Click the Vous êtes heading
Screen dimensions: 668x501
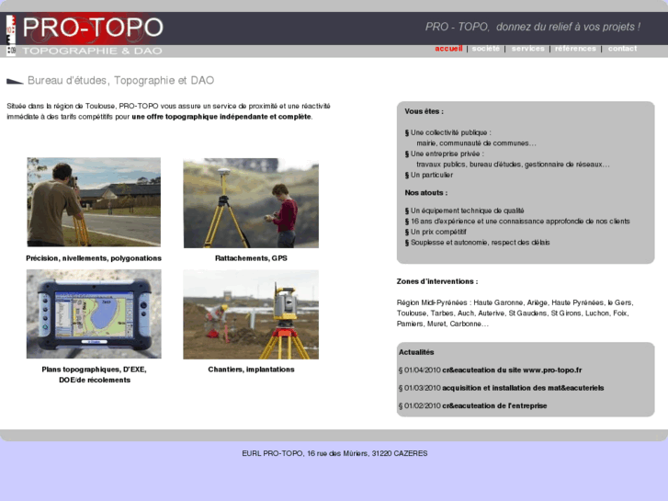click(x=424, y=111)
